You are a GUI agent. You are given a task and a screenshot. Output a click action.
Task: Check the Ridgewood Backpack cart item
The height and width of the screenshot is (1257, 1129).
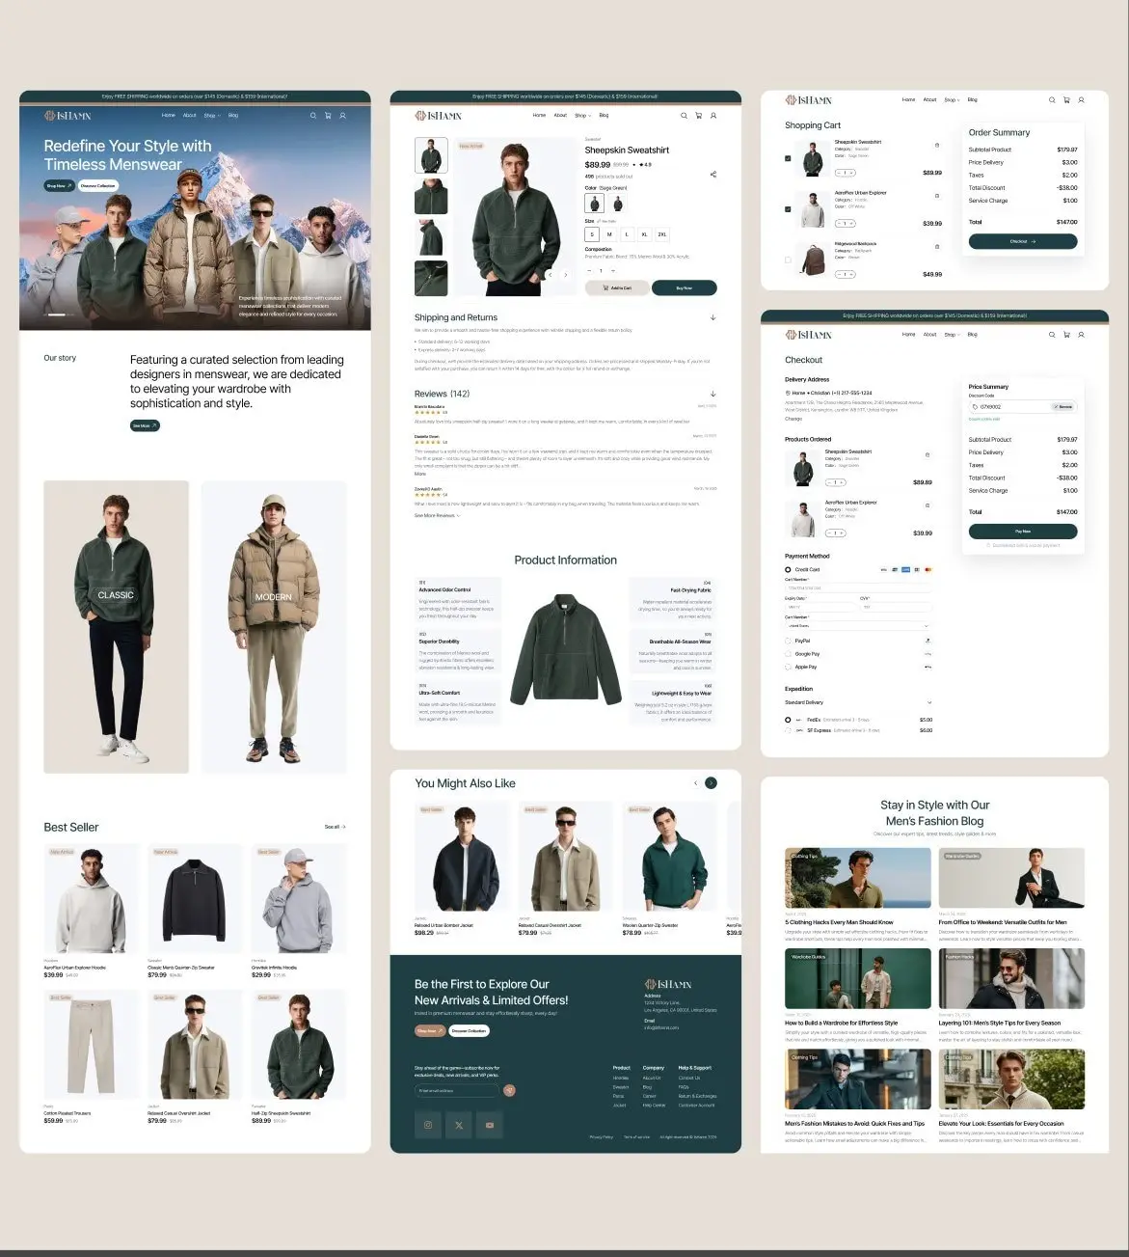pyautogui.click(x=788, y=260)
